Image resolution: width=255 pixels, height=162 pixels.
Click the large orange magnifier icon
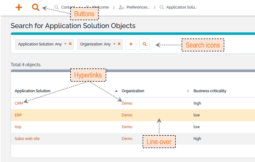pos(36,7)
